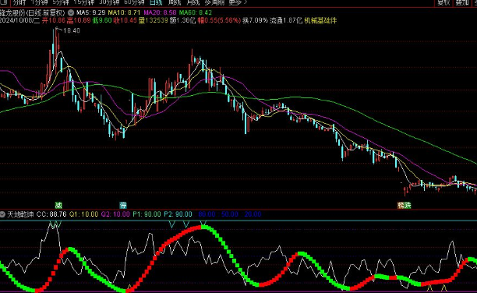Click the MA60 green legend label
This screenshot has width=477, height=293.
tap(196, 12)
